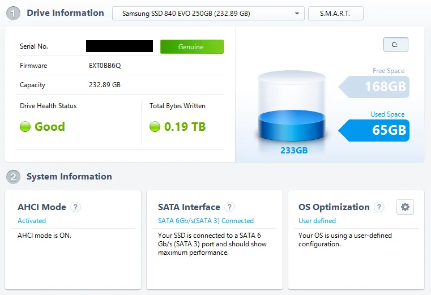Click the step 1 Drive Information badge

pos(13,13)
